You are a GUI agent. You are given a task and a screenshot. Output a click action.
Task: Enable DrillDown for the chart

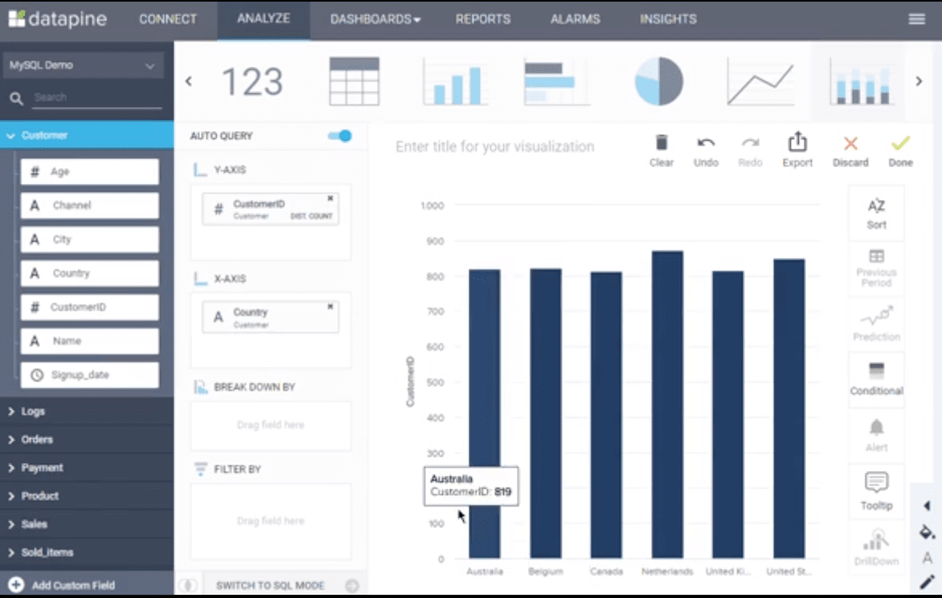click(x=875, y=545)
